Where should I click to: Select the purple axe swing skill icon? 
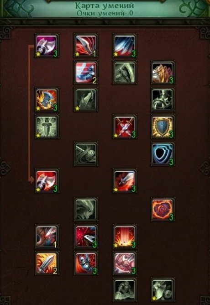47,46
